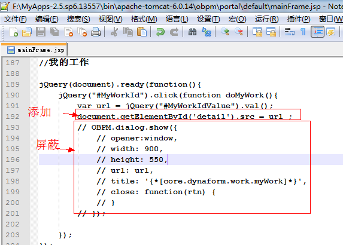Click line number 203 in the margin

coord(13,235)
